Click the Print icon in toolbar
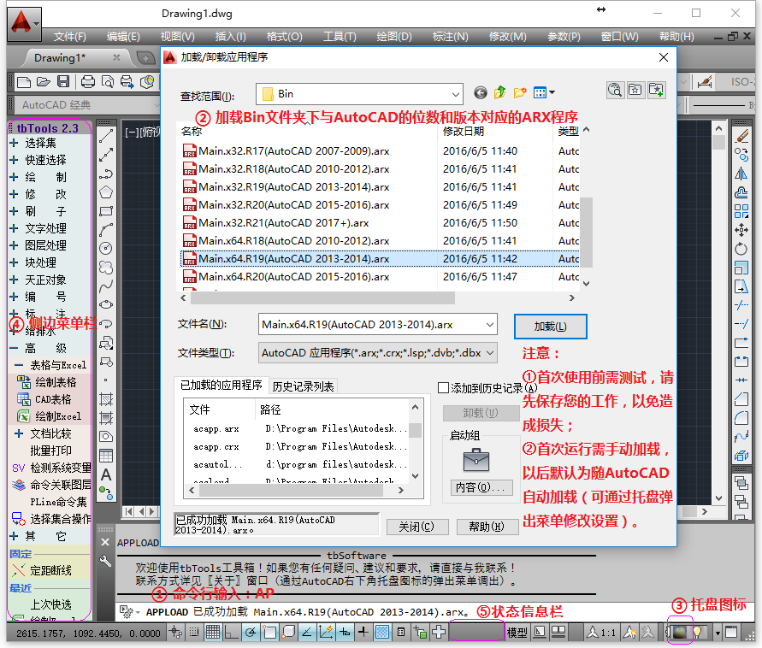 (x=88, y=81)
